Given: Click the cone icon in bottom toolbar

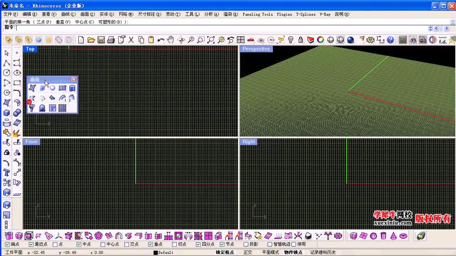Looking at the screenshot, I should 393,236.
